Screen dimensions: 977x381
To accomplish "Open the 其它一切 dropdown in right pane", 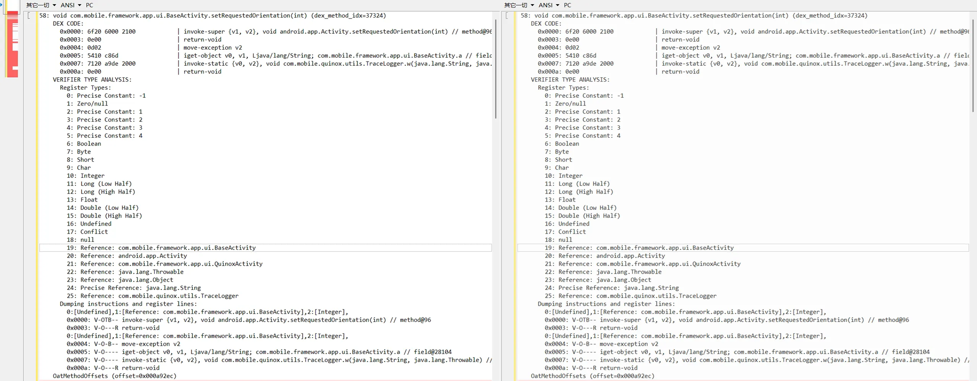I will [519, 5].
